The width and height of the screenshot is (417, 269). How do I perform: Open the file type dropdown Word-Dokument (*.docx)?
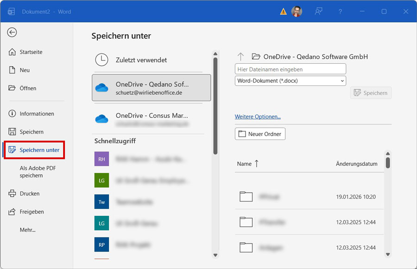coord(290,80)
